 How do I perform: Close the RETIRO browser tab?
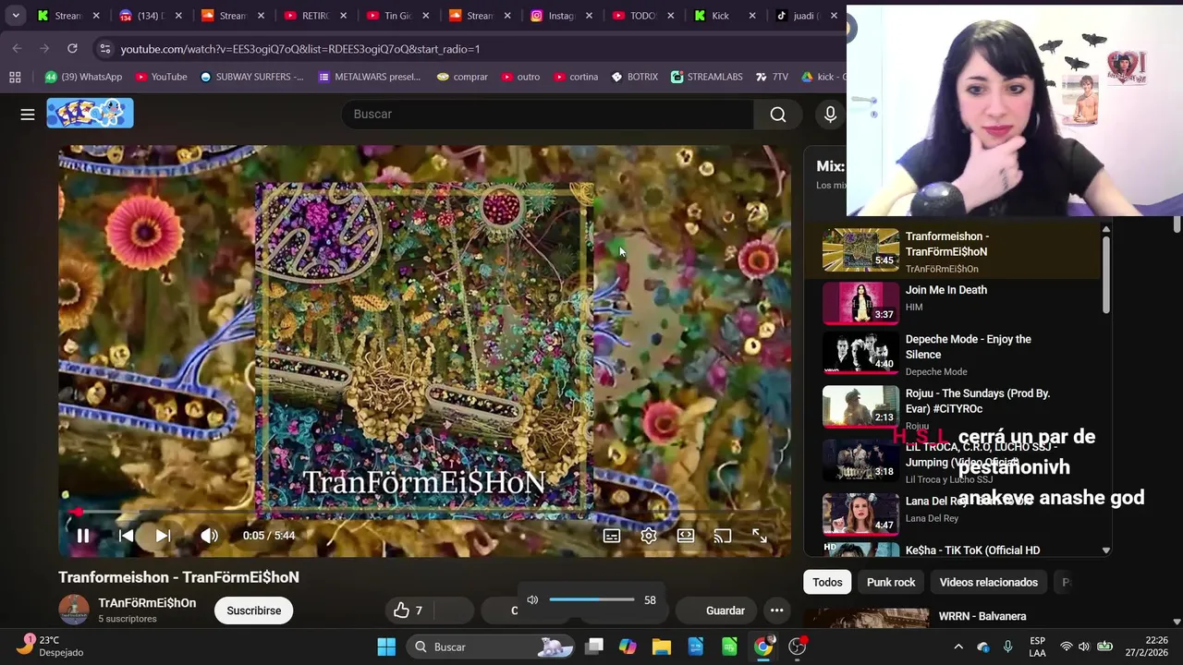(342, 16)
